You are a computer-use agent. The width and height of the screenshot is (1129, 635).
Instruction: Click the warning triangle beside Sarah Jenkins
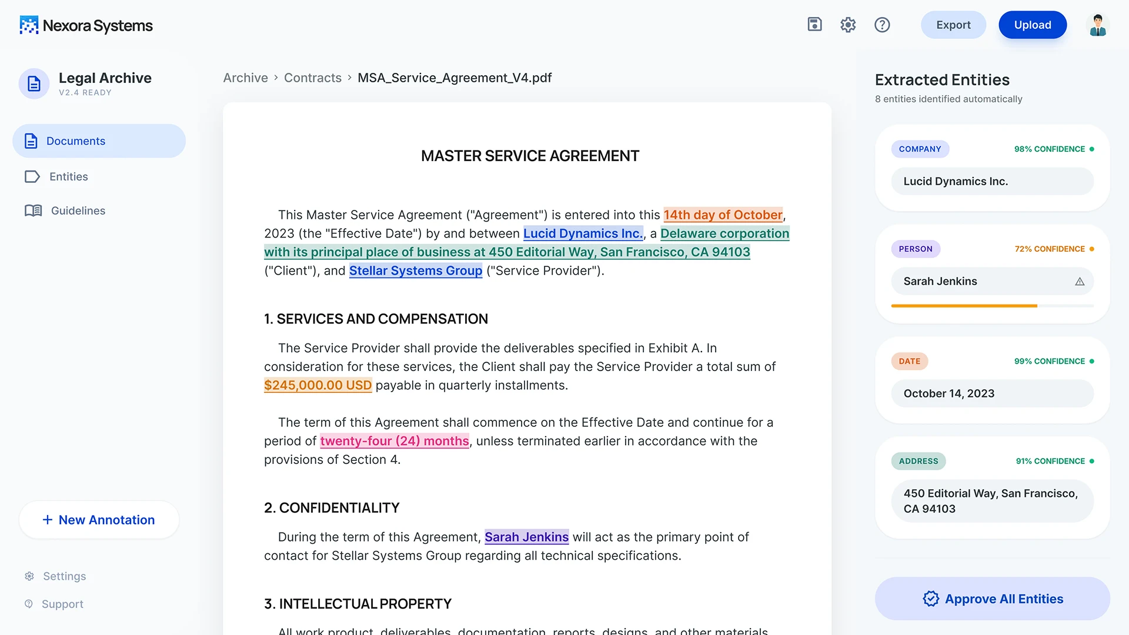pos(1080,282)
